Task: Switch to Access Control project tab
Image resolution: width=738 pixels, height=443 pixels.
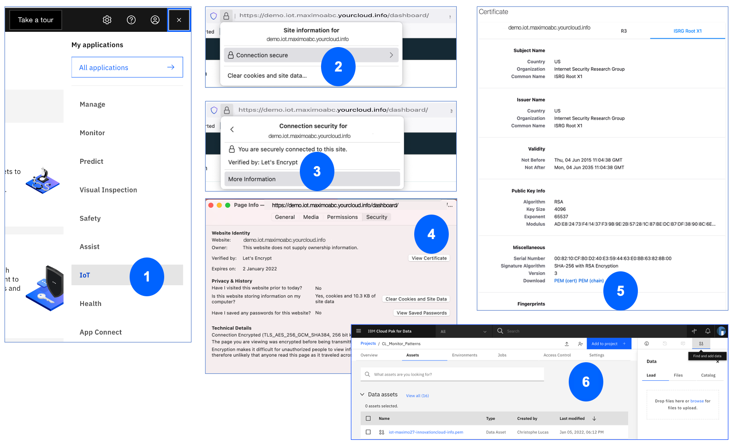Action: (557, 355)
